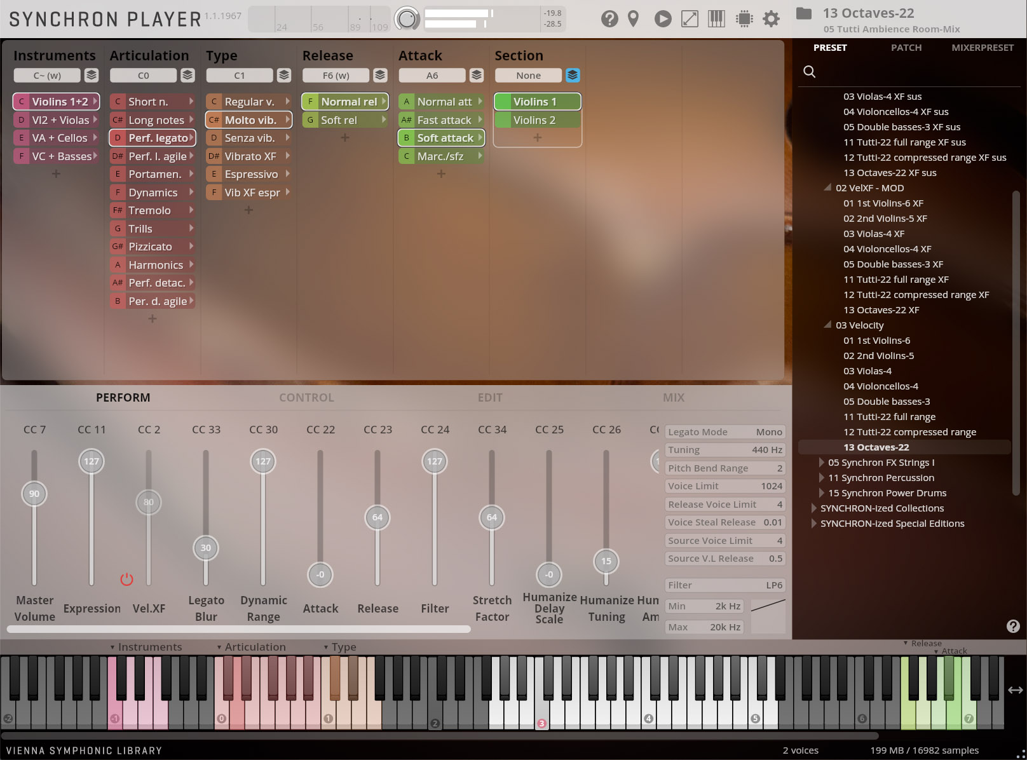Click the horizontal resize arrow beside the keyboard
Image resolution: width=1027 pixels, height=760 pixels.
tap(1015, 690)
